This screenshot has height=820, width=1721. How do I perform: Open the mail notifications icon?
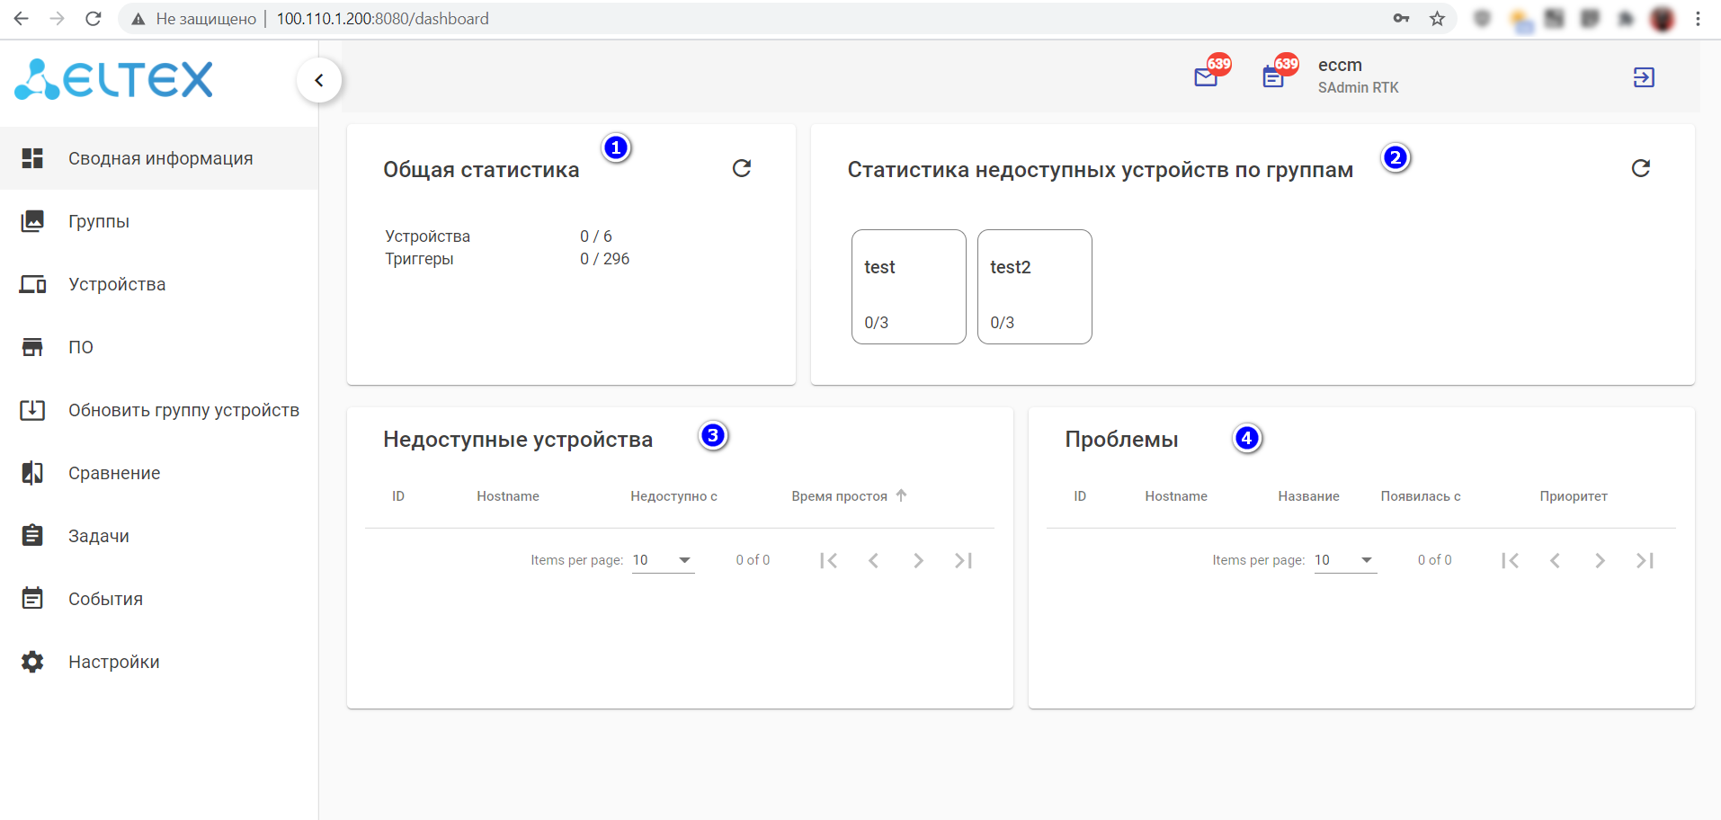coord(1206,77)
